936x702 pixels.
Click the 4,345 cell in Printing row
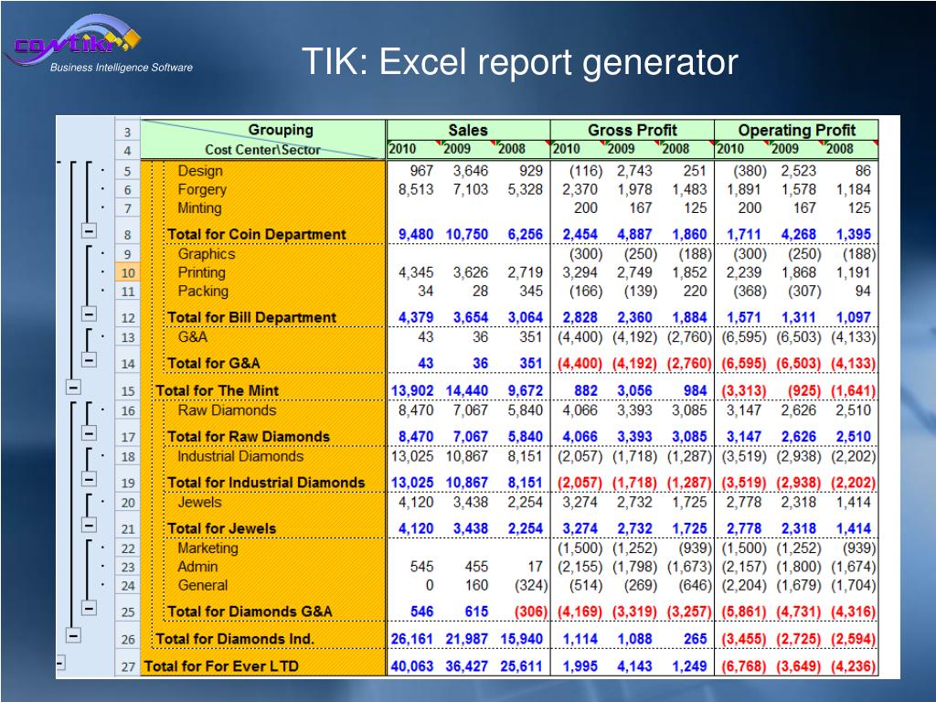(416, 272)
